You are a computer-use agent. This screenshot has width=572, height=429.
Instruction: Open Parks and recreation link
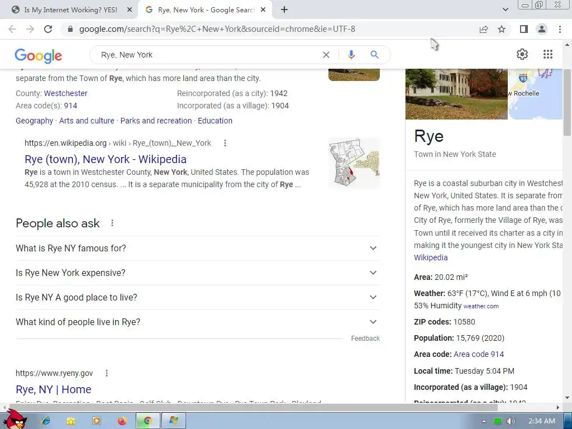pyautogui.click(x=156, y=121)
